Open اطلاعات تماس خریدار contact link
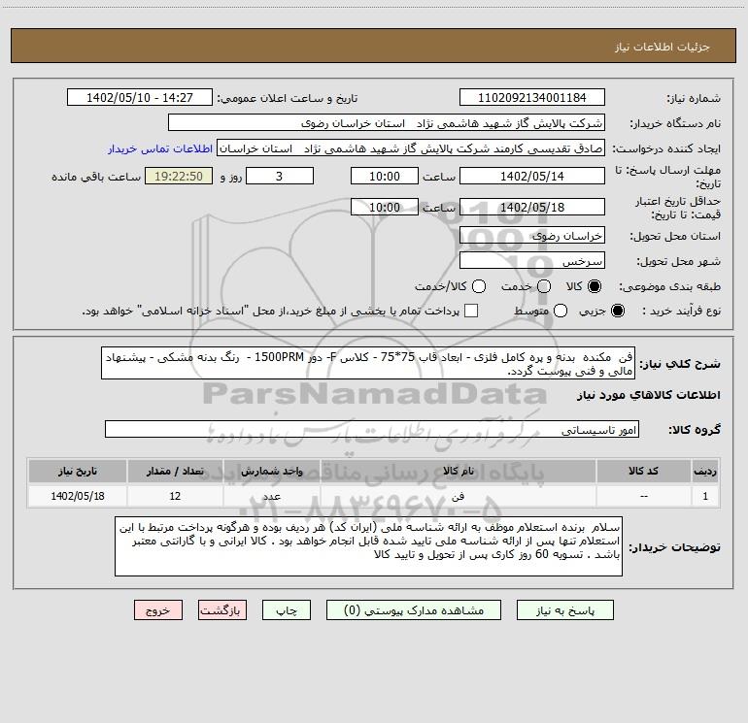 coord(160,149)
